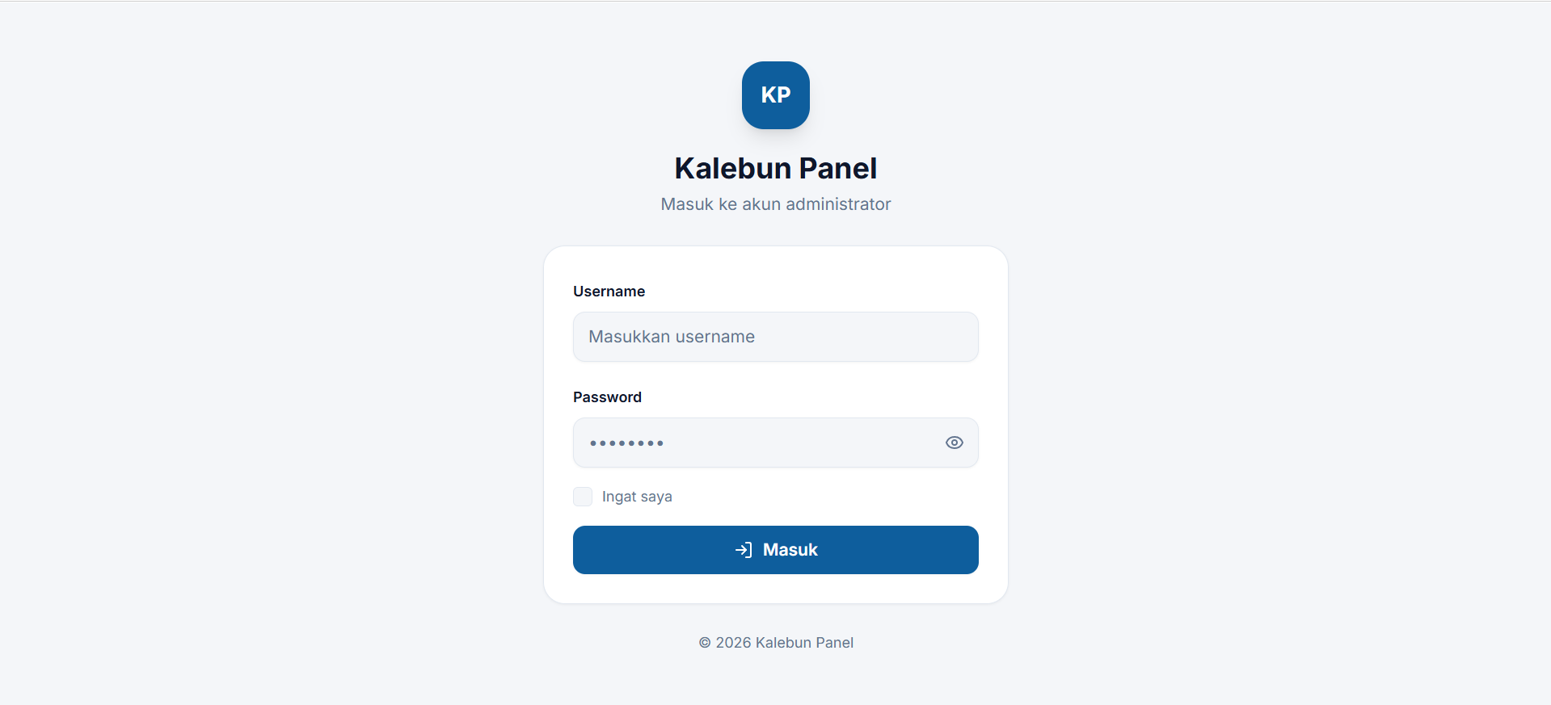This screenshot has width=1551, height=705.
Task: Click the Username field label
Action: click(x=609, y=292)
